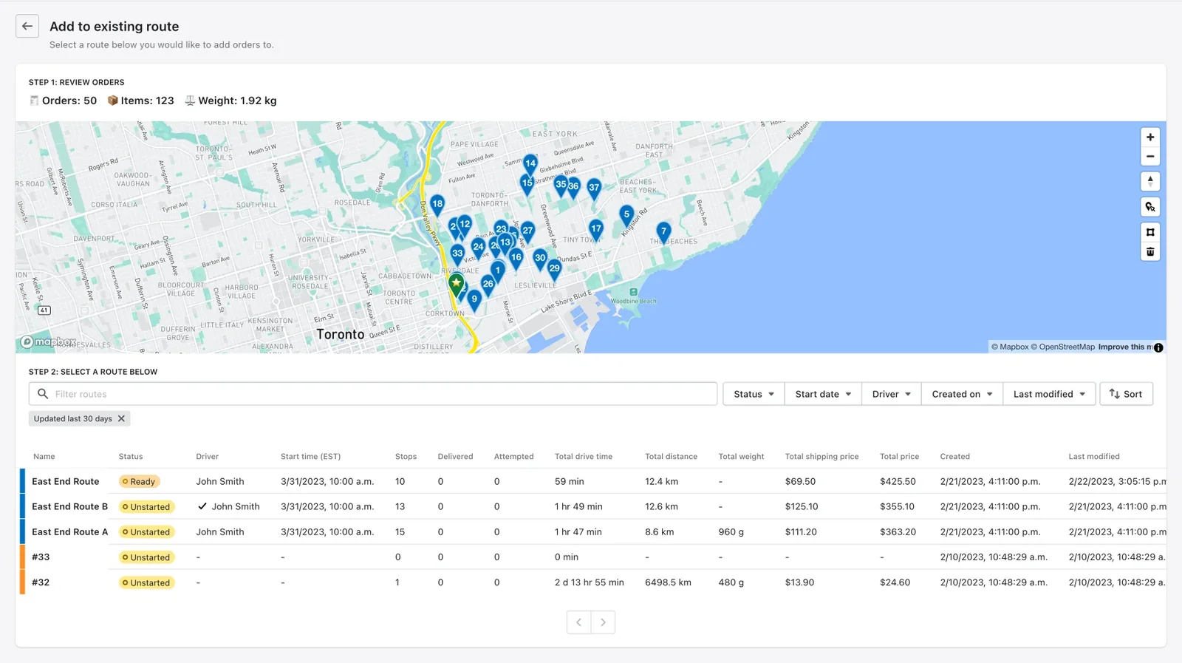This screenshot has width=1182, height=663.
Task: Click the 'Ready' status badge
Action: point(140,481)
